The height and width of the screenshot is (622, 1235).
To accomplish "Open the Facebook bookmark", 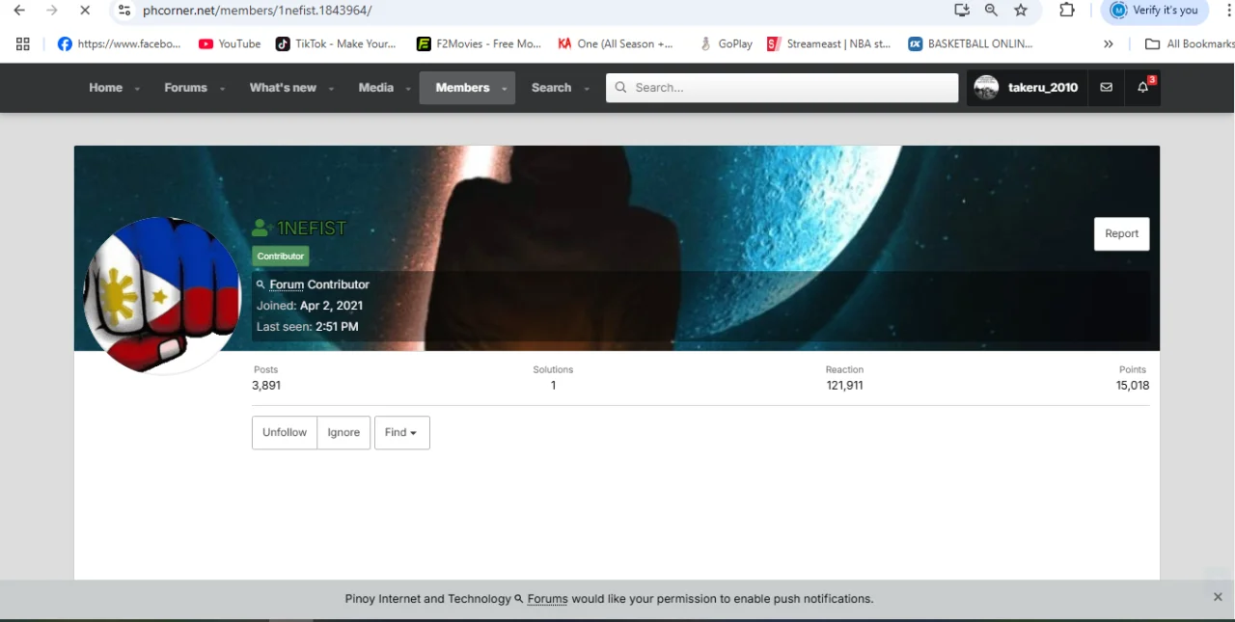I will 119,43.
